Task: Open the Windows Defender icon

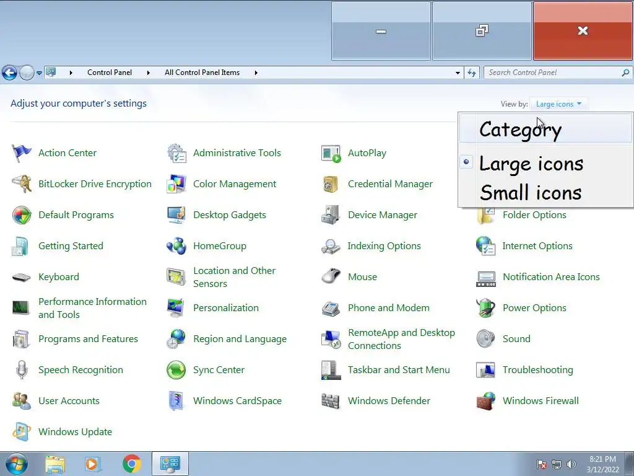Action: click(x=331, y=401)
